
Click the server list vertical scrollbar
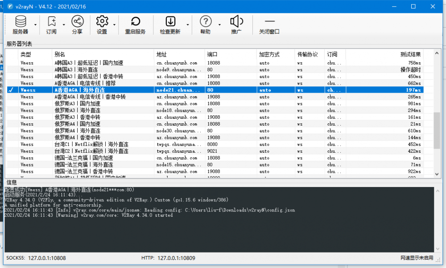click(x=437, y=125)
